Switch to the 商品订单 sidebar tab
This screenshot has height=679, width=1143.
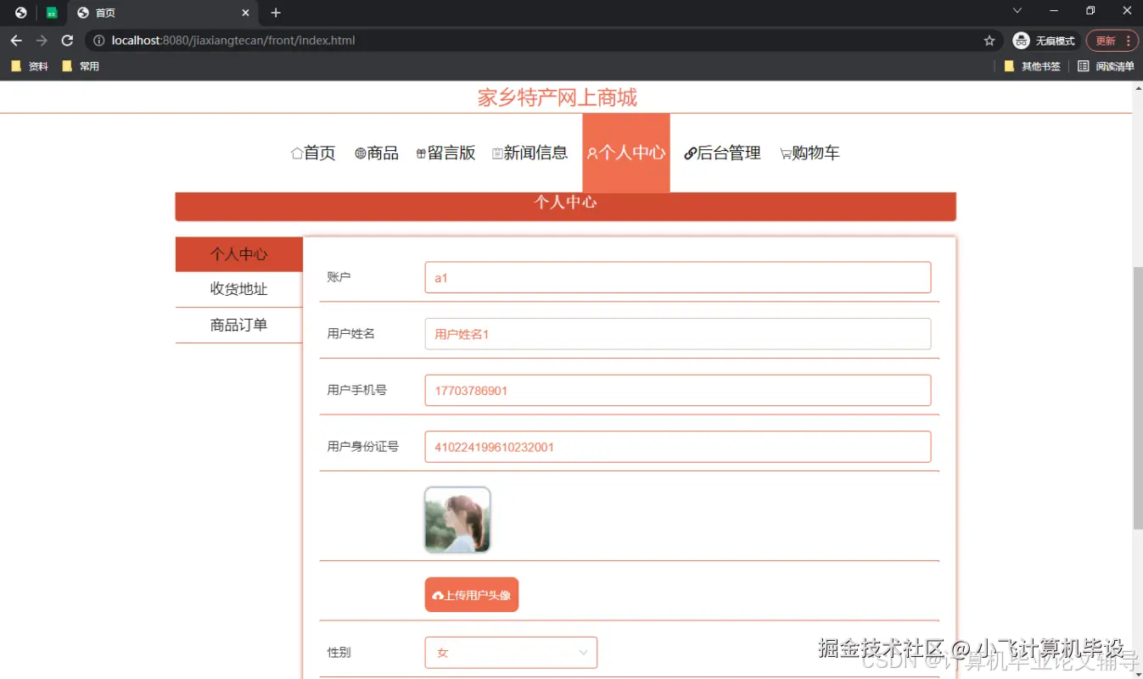[238, 325]
